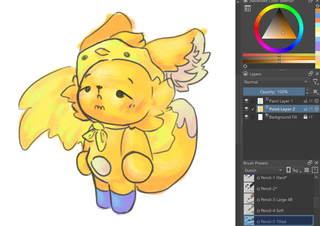The height and width of the screenshot is (226, 320).
Task: Lock Paint Layer 1
Action: point(305,101)
